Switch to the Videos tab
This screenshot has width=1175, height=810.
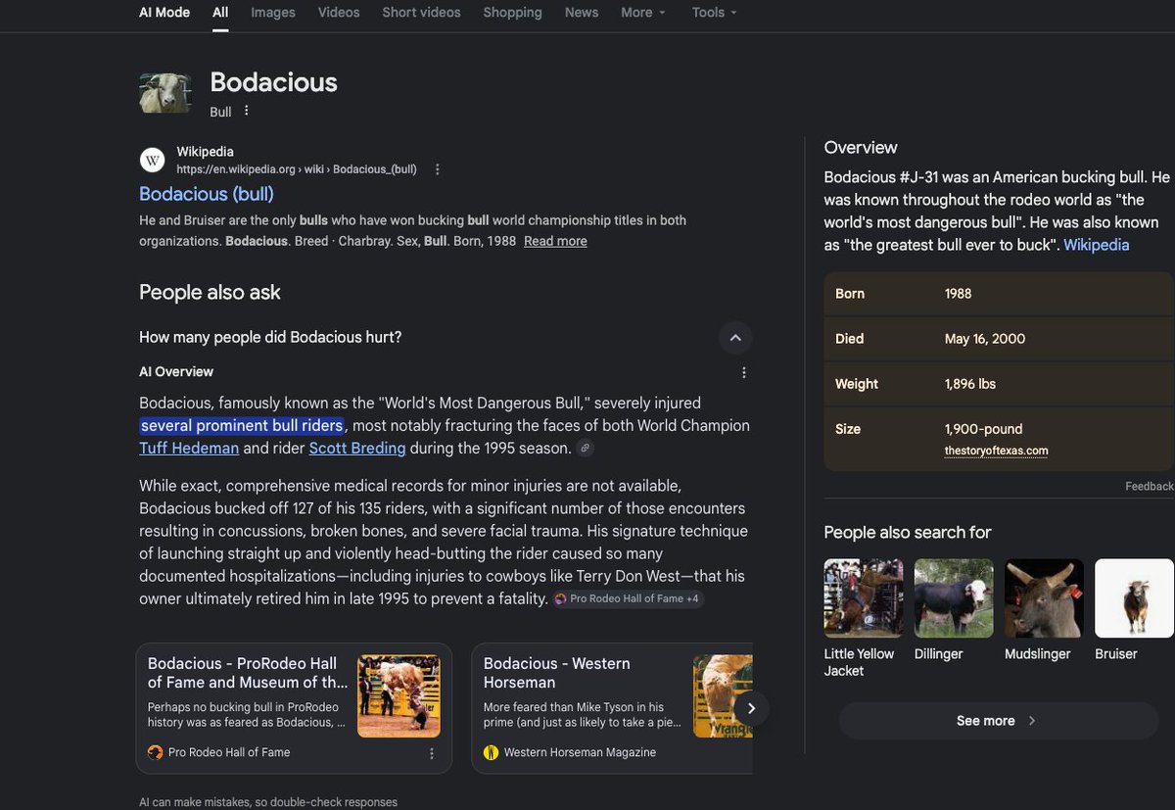pyautogui.click(x=339, y=13)
